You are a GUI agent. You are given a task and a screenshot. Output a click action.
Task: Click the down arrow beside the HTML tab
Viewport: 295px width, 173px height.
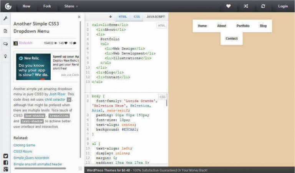click(111, 16)
